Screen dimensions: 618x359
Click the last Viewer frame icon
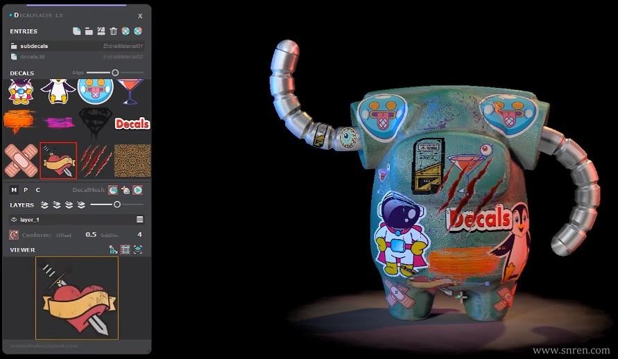(x=138, y=249)
